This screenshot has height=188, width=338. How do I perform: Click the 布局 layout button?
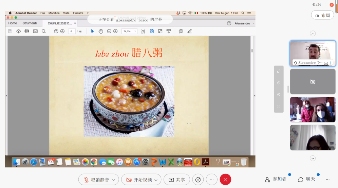click(x=322, y=15)
